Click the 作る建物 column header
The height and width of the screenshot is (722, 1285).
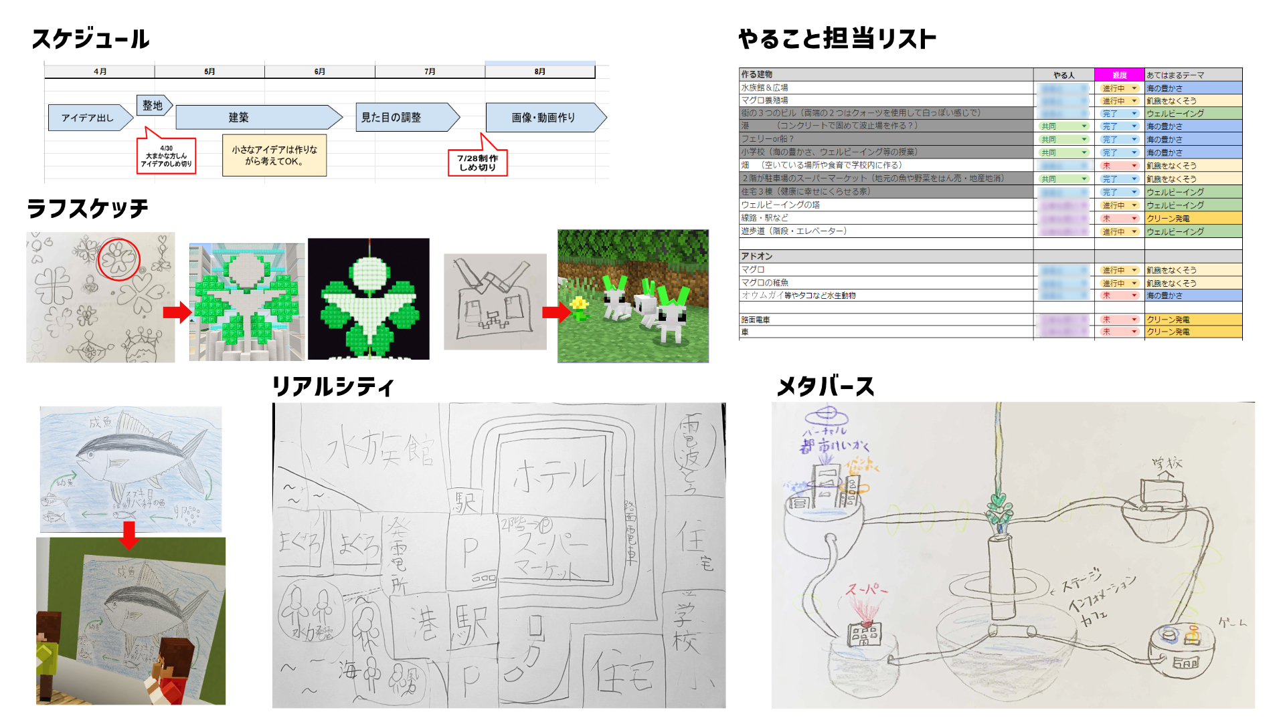tap(886, 74)
